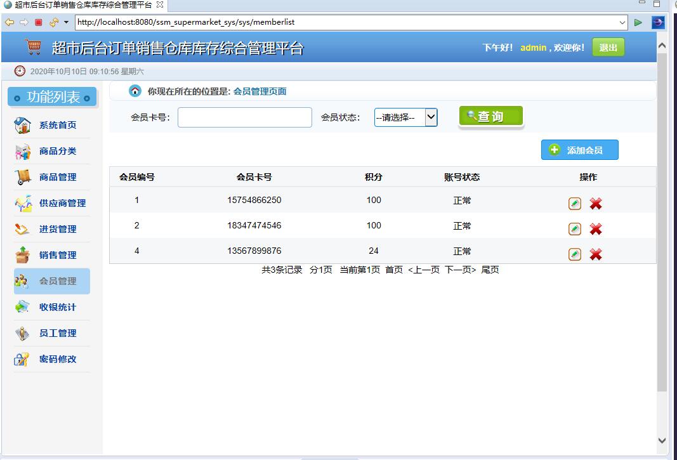Click the 查询 search button
This screenshot has width=677, height=460.
(490, 116)
